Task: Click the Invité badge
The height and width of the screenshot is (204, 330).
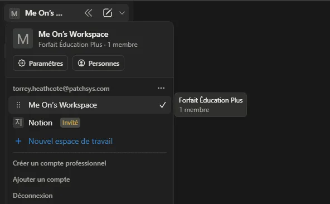Action: pyautogui.click(x=70, y=123)
